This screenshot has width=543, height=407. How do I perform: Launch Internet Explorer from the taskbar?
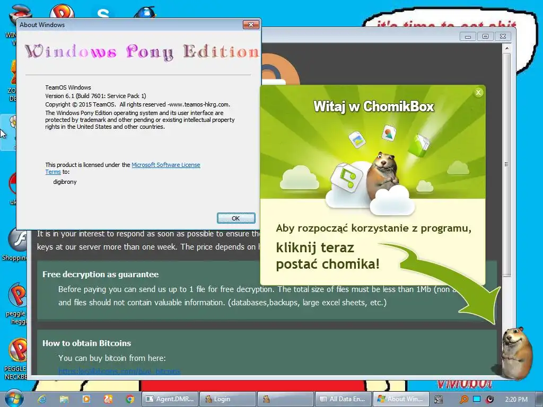[42, 399]
